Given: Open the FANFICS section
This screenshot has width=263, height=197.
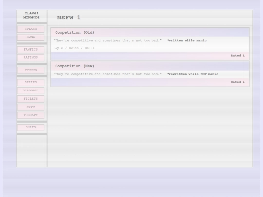Looking at the screenshot, I should click(x=31, y=50).
